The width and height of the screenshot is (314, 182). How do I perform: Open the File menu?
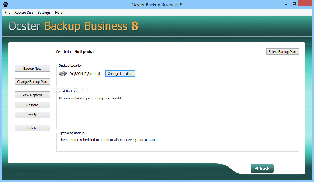7,12
